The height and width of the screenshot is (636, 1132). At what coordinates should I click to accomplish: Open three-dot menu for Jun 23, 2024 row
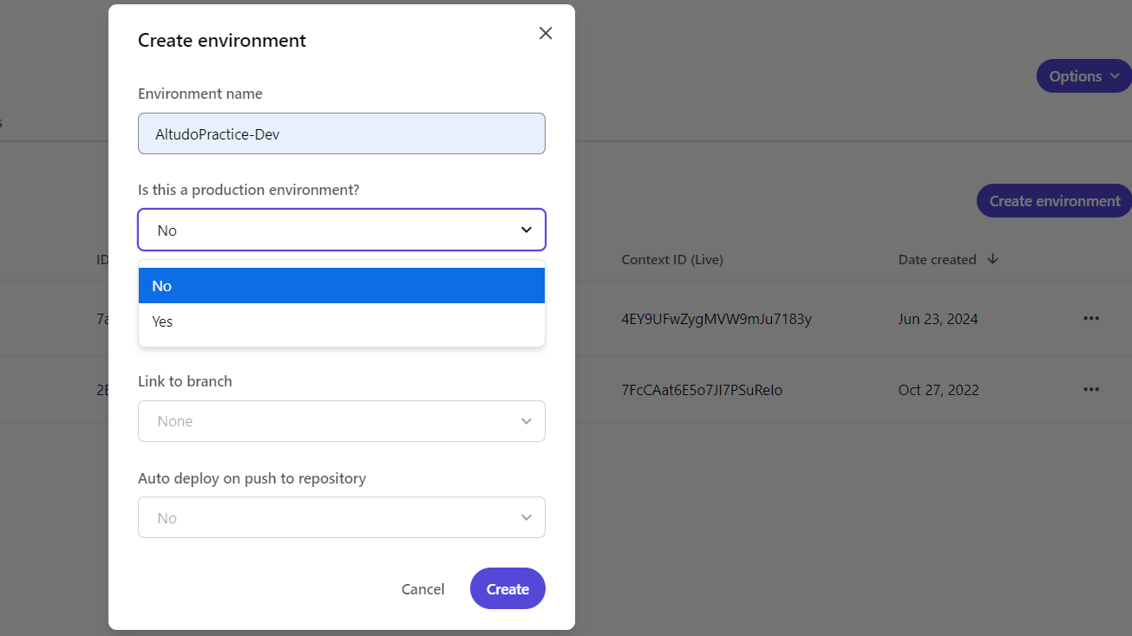tap(1091, 319)
